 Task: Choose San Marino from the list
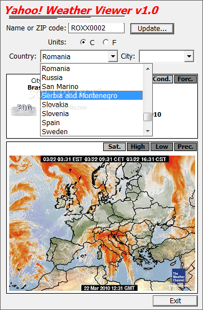pyautogui.click(x=91, y=87)
